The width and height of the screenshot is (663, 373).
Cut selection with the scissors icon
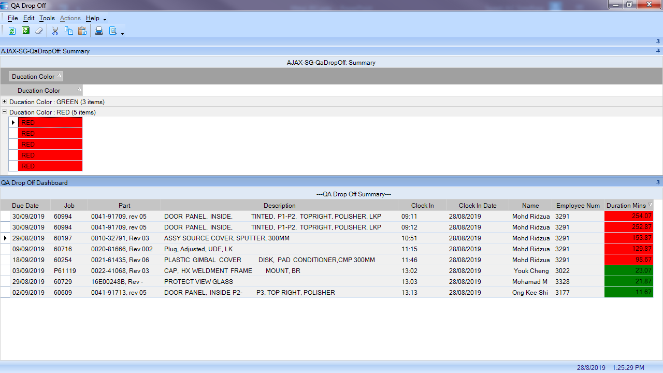pos(55,31)
